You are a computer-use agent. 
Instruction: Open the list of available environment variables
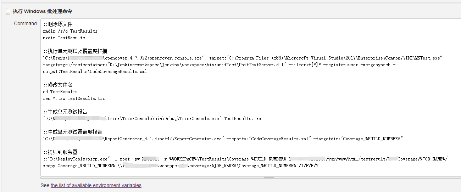point(96,185)
